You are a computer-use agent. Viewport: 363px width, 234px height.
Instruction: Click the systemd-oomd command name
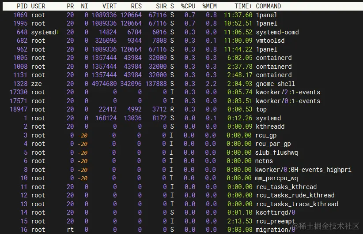[x=277, y=32]
